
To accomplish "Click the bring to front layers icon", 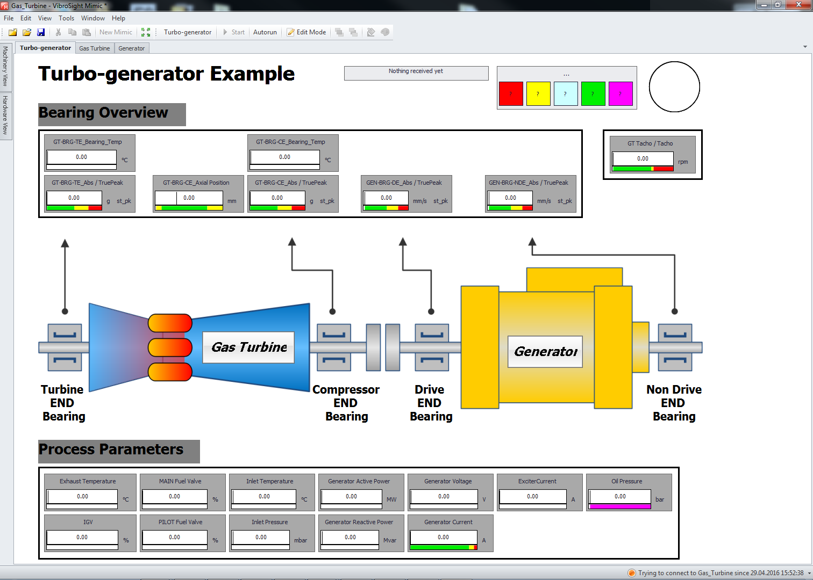I will (x=339, y=32).
